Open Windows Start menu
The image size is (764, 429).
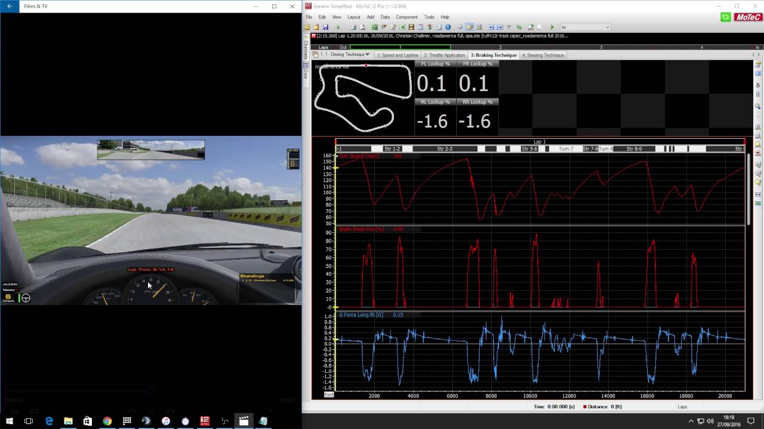pyautogui.click(x=10, y=421)
